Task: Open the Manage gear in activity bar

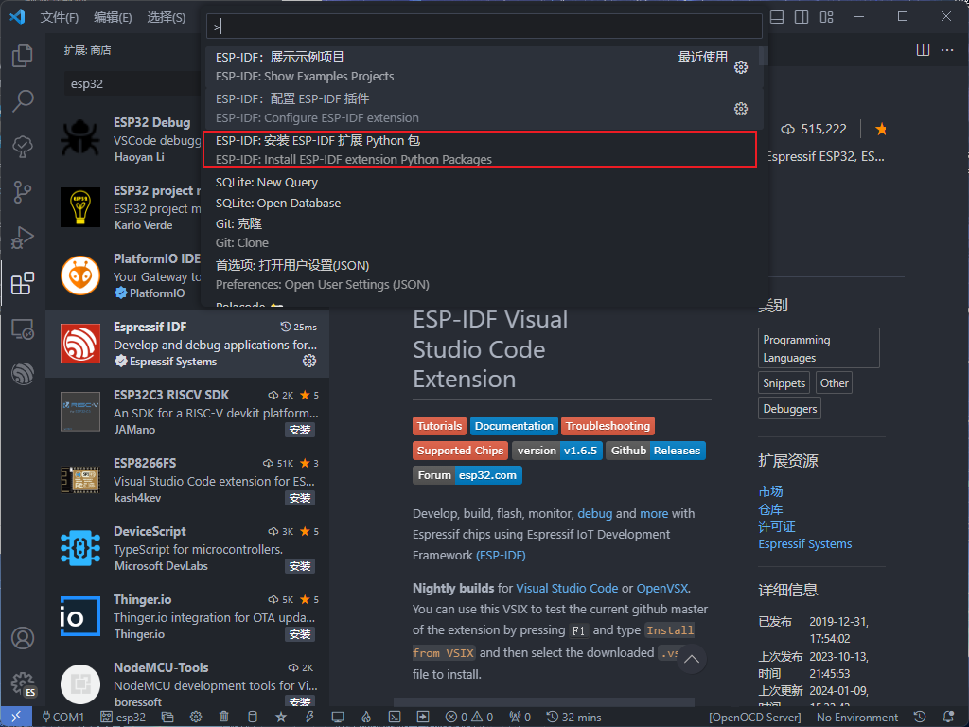Action: (x=23, y=683)
